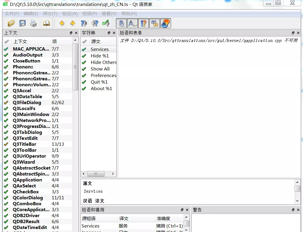Screen dimensions: 303x232
Task: Close the 字符串 panel
Action: click(114, 33)
